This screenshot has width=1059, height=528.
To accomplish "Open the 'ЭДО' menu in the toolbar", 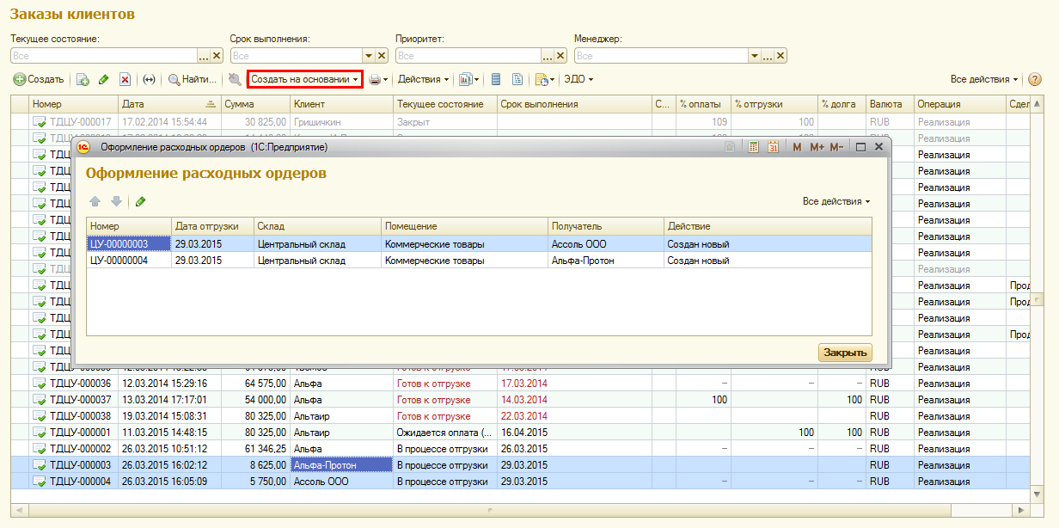I will pos(578,79).
